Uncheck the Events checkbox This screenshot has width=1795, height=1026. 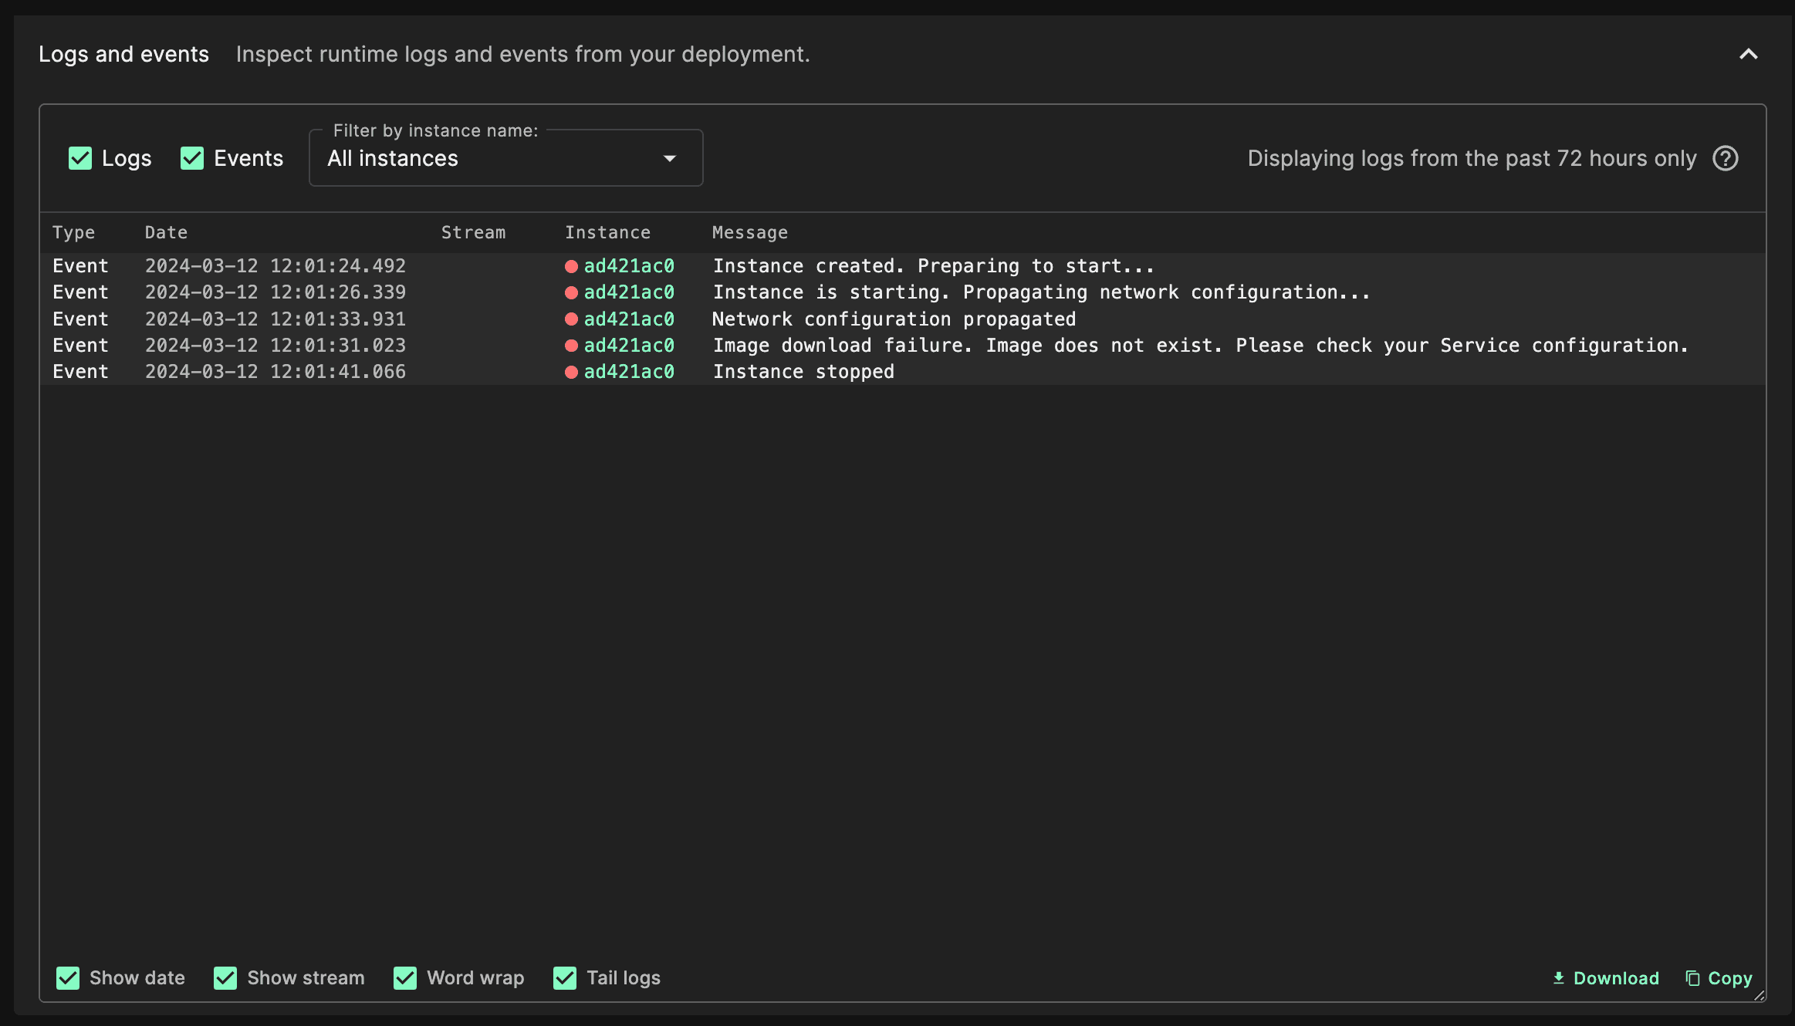(x=192, y=158)
